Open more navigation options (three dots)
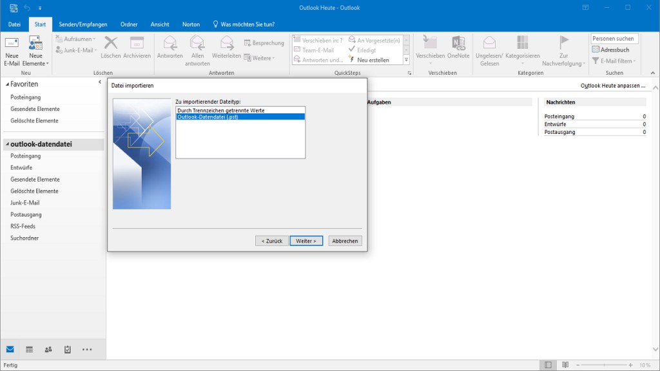 (x=87, y=350)
